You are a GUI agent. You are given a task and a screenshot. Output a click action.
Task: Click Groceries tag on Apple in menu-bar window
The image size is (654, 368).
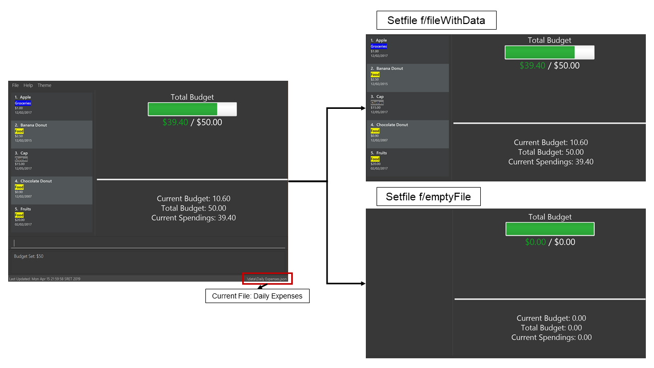click(23, 103)
